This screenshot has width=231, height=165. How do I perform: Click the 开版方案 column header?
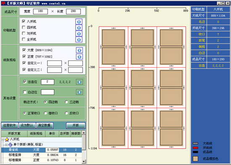[x=14, y=134]
